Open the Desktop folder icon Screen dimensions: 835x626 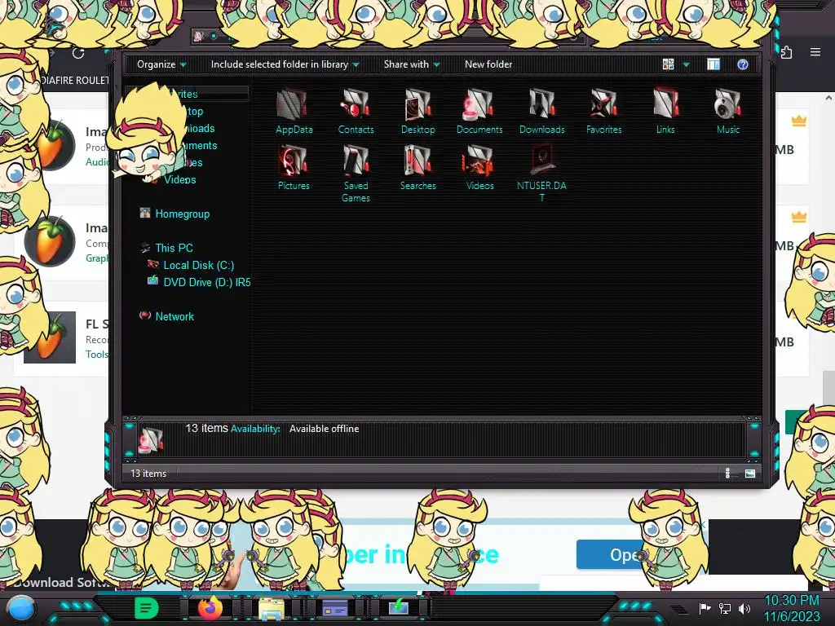pyautogui.click(x=418, y=104)
